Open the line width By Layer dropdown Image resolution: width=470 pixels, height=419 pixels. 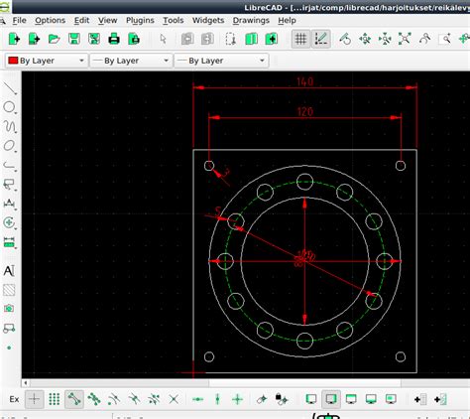click(x=131, y=61)
